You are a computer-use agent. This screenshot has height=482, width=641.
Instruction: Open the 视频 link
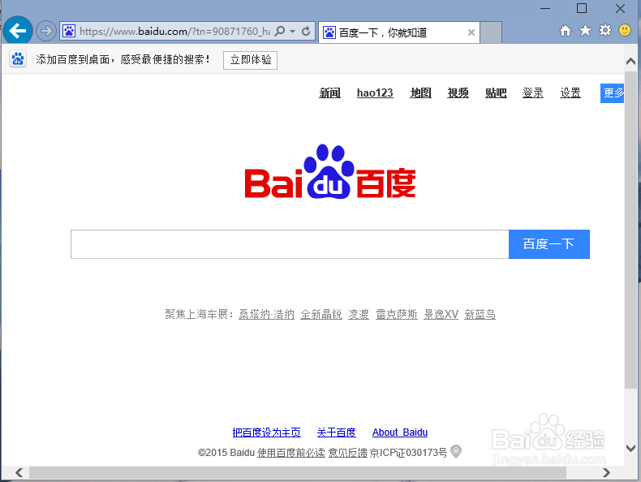point(458,93)
